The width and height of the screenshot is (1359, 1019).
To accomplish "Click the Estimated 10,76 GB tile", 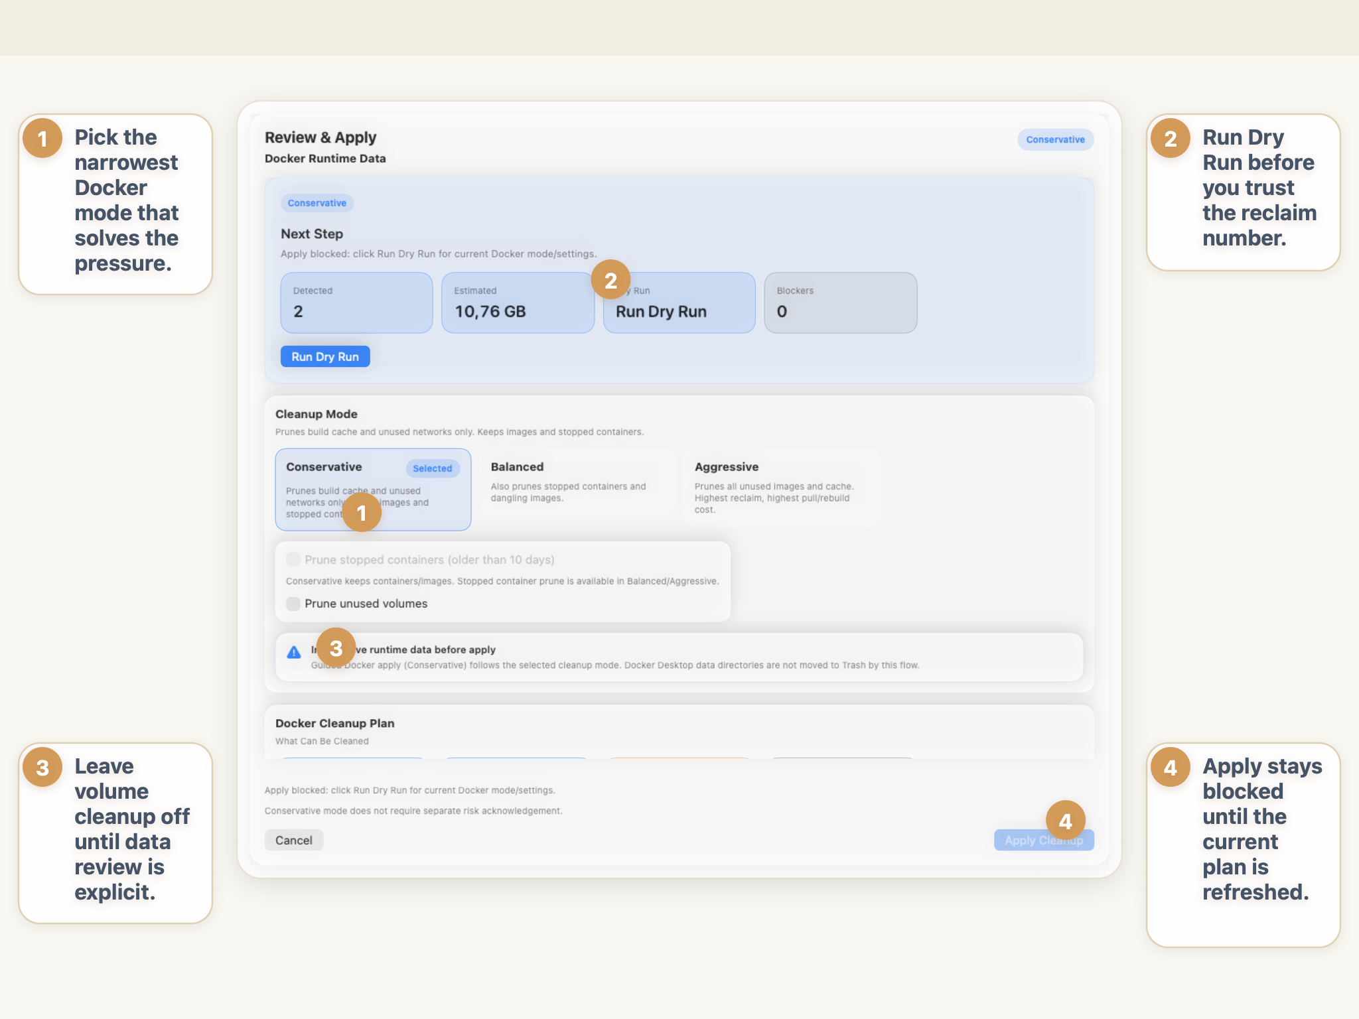I will pos(518,303).
